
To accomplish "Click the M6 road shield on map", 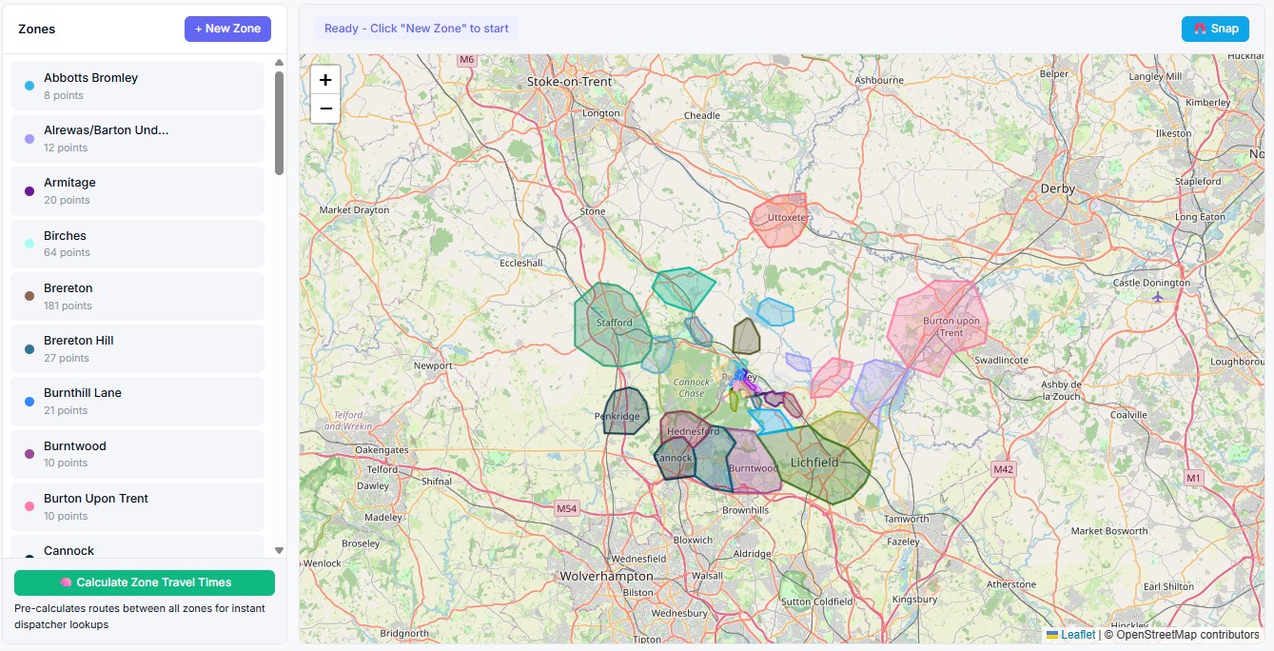I will click(466, 59).
